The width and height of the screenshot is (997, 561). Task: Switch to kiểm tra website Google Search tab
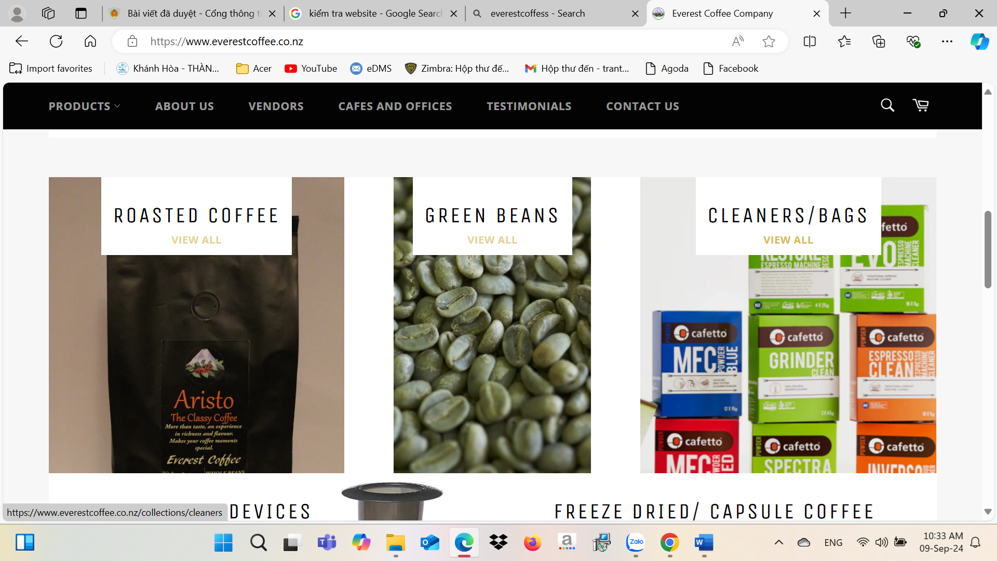375,14
